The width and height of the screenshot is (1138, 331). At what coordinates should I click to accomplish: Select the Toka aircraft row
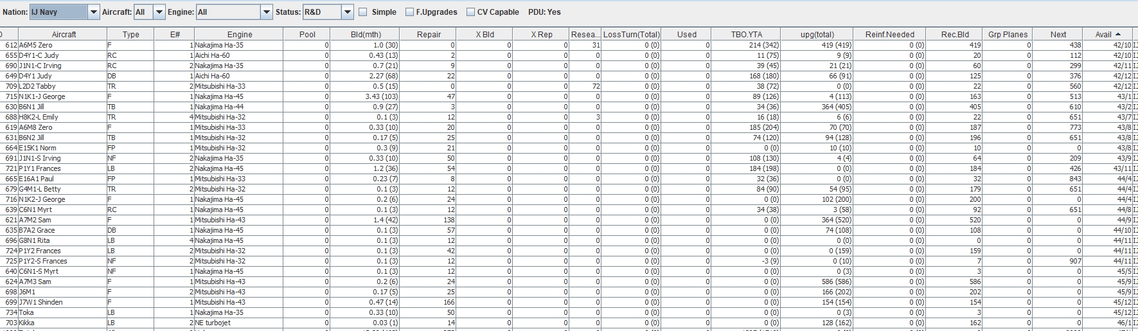click(569, 312)
